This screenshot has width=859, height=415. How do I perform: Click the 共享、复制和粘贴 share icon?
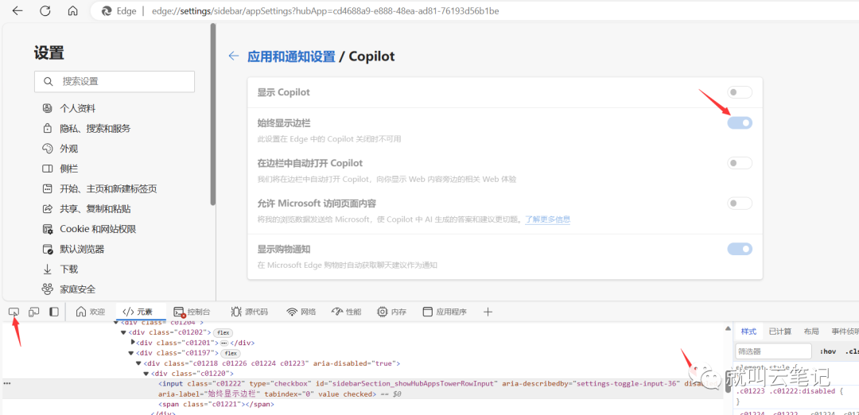coord(48,208)
